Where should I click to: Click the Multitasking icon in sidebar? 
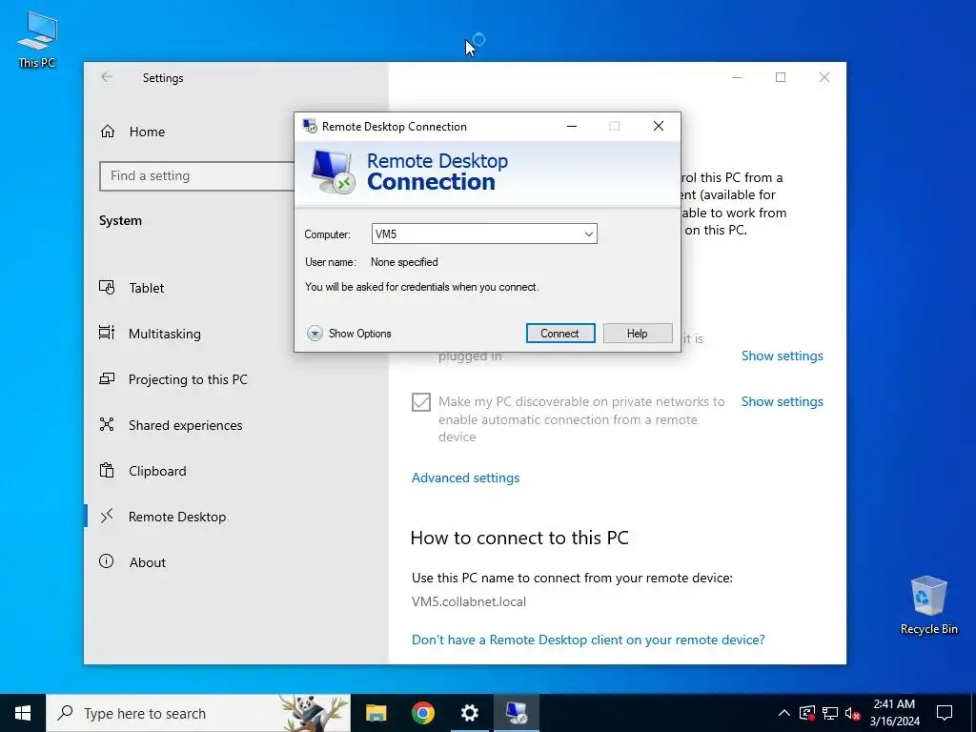107,333
